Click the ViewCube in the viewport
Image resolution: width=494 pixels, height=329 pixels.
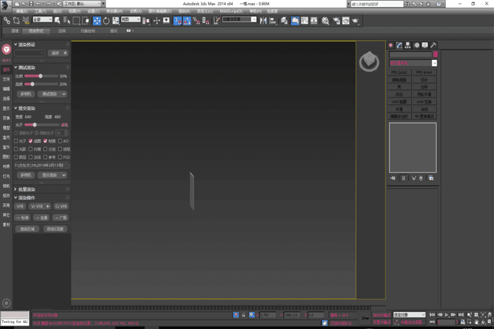coord(369,61)
